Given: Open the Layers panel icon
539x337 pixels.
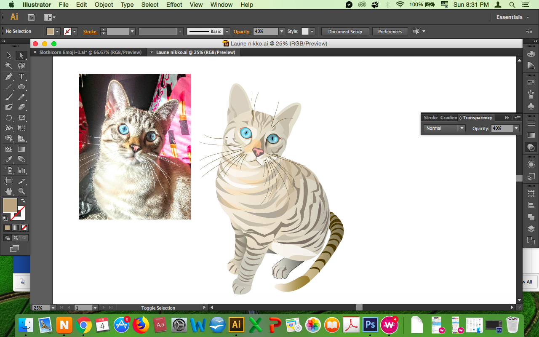Looking at the screenshot, I should tap(531, 229).
